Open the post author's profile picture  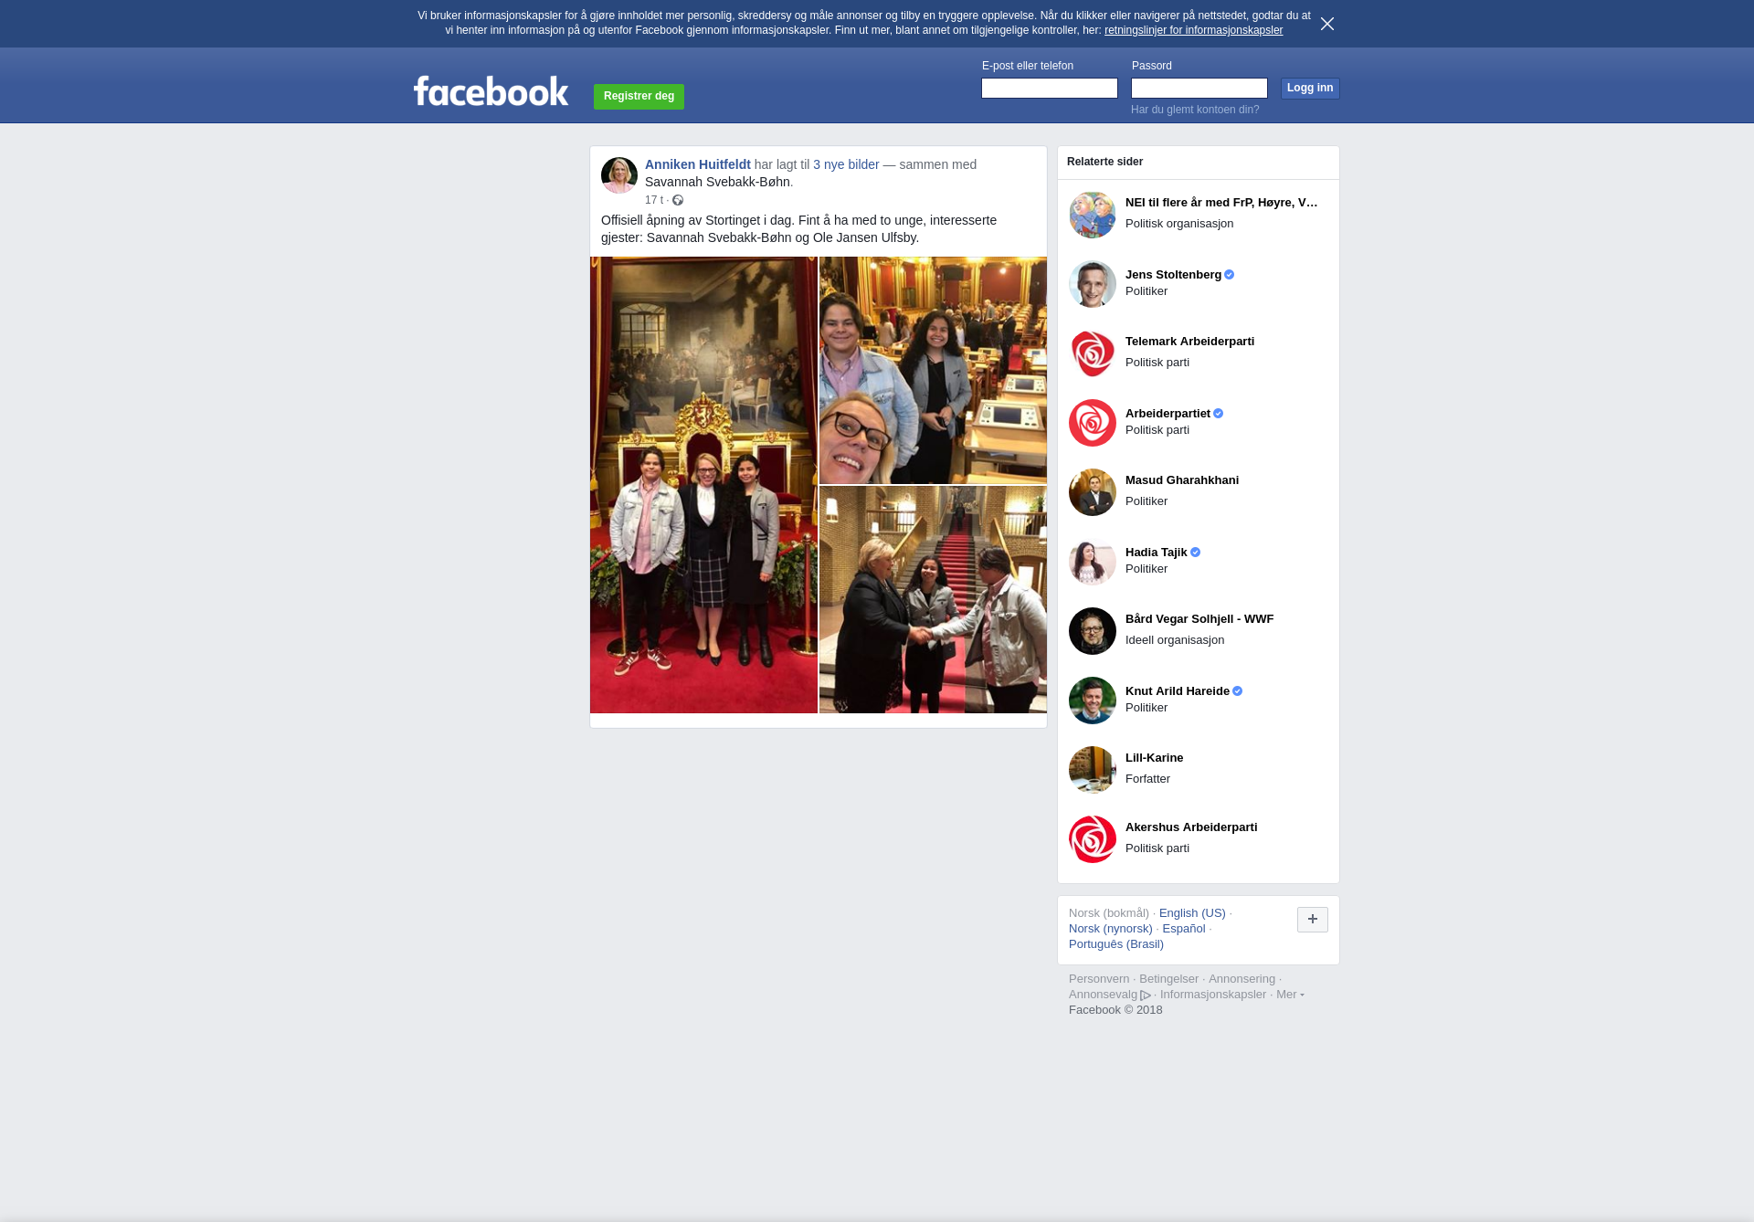click(618, 175)
